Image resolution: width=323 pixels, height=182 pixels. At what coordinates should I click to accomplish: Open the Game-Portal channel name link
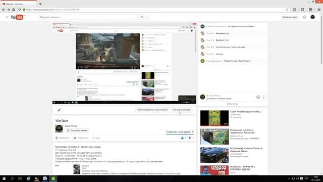[x=71, y=126]
